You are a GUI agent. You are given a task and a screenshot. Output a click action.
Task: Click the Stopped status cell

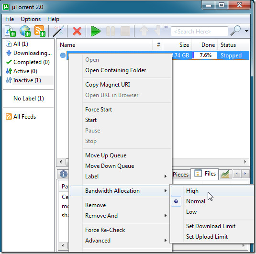(x=231, y=55)
